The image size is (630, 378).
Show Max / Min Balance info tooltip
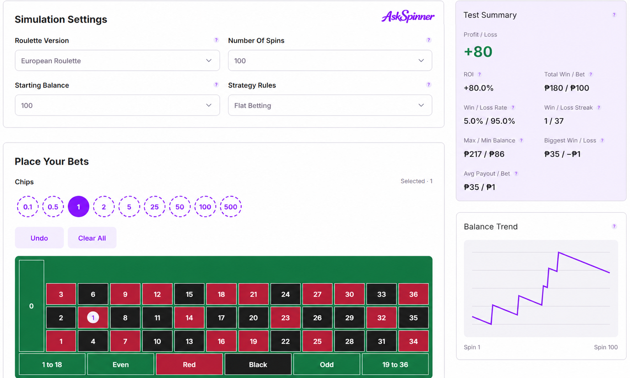tap(521, 140)
